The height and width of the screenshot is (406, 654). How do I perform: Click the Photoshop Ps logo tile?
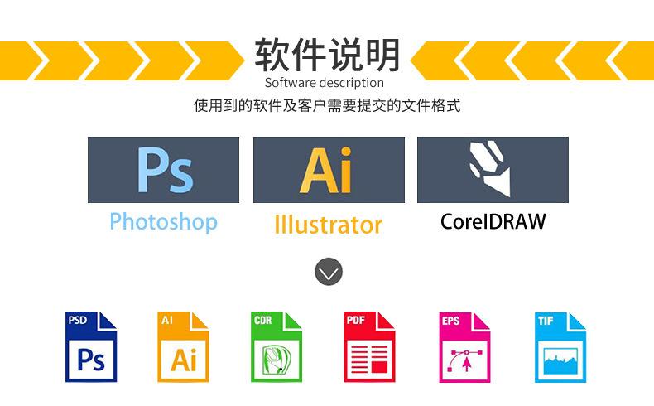(164, 170)
